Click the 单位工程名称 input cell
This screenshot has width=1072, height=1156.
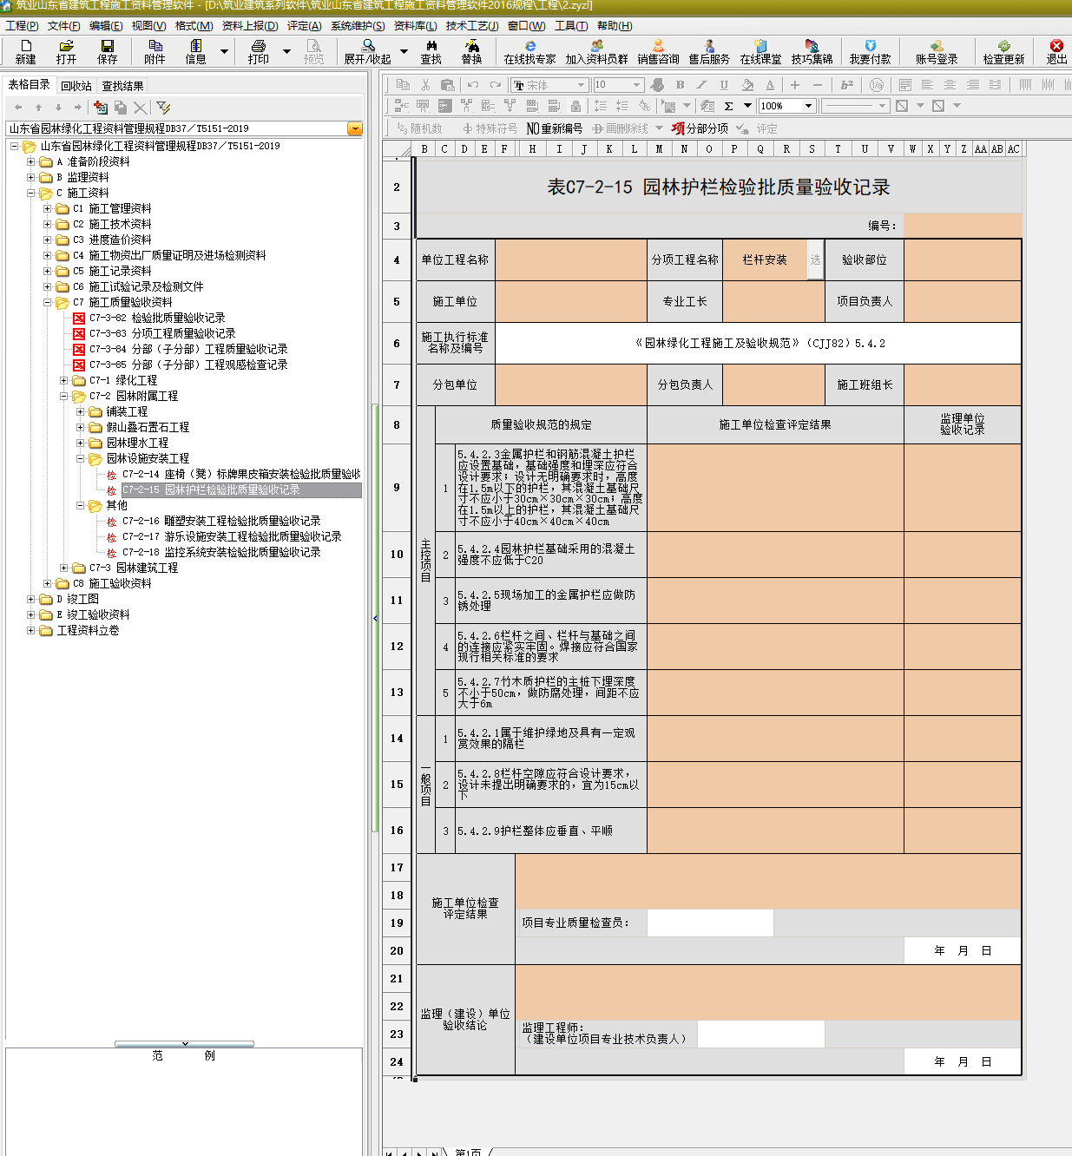[571, 259]
